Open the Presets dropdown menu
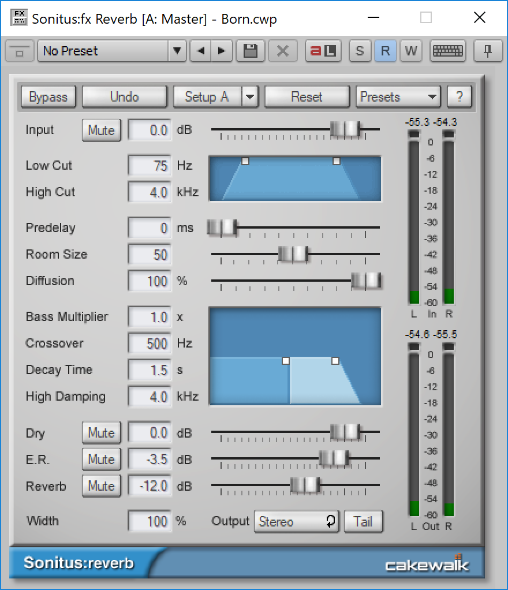 click(398, 96)
